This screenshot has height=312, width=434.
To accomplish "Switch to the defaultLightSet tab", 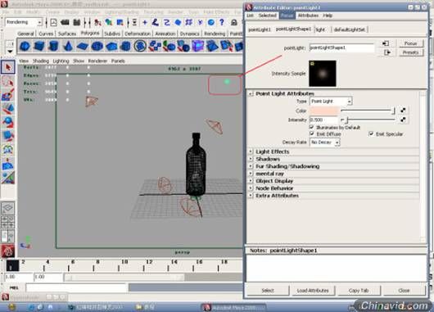I will click(350, 29).
